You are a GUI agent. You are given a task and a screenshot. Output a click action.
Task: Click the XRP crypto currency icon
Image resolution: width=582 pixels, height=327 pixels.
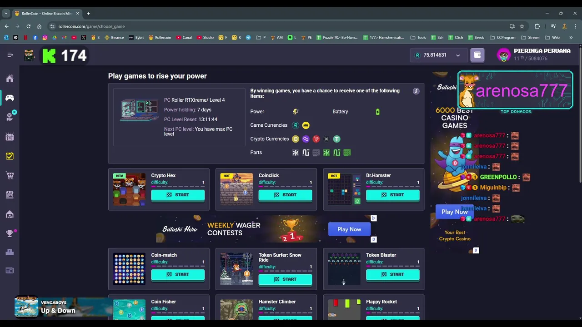point(326,139)
